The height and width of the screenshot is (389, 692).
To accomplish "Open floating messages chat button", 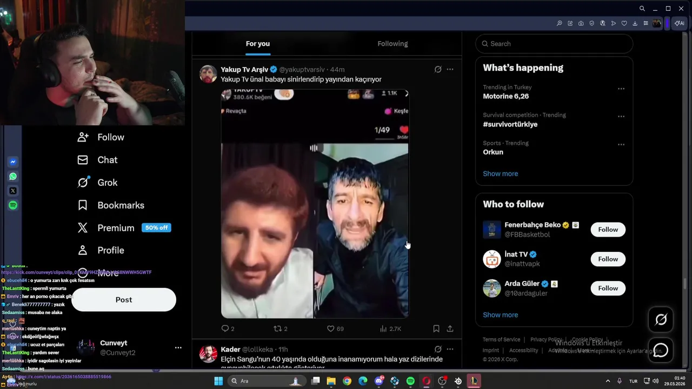I will (x=661, y=350).
